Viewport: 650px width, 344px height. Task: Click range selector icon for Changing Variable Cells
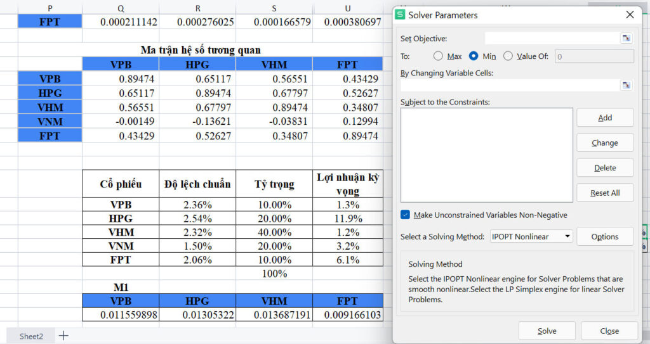[x=626, y=86]
